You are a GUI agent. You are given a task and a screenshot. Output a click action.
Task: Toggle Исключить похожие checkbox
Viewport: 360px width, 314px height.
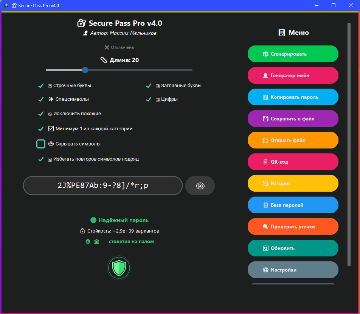[x=41, y=114]
